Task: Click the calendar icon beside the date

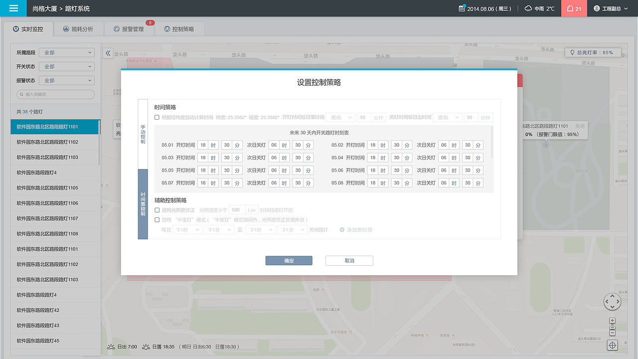Action: [x=463, y=7]
